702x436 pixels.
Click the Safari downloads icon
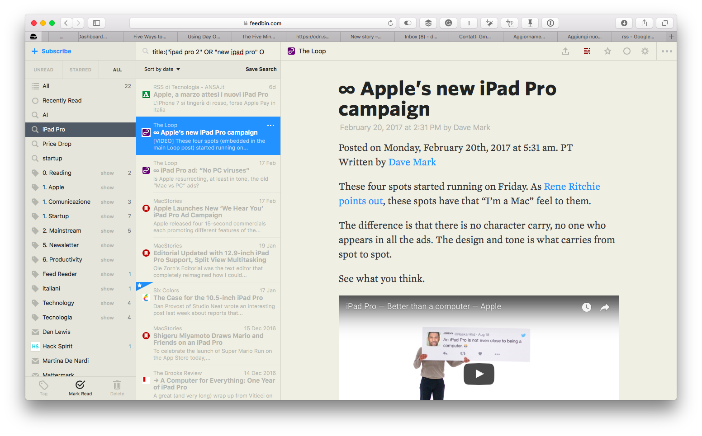[x=624, y=23]
